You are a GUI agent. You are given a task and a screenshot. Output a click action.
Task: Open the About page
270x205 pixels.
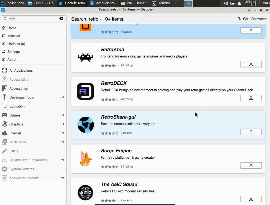(33, 60)
